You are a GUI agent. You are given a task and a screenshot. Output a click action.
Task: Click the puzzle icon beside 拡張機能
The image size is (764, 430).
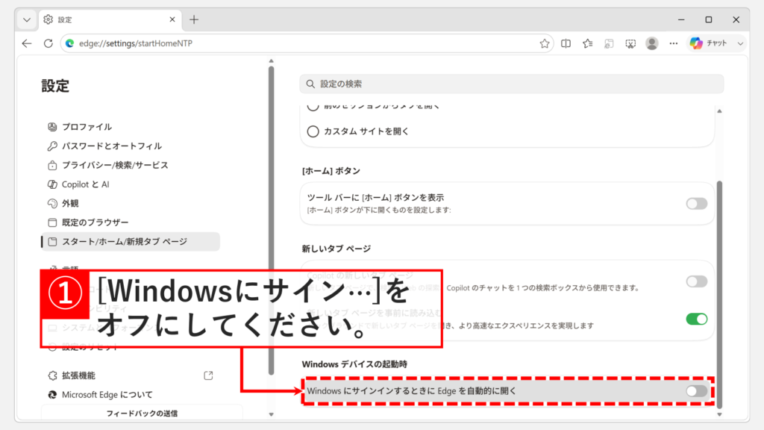pos(52,376)
